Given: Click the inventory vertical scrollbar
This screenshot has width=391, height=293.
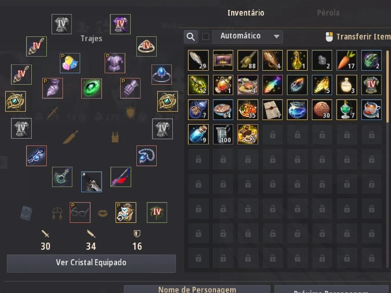Looking at the screenshot, I should [x=387, y=86].
